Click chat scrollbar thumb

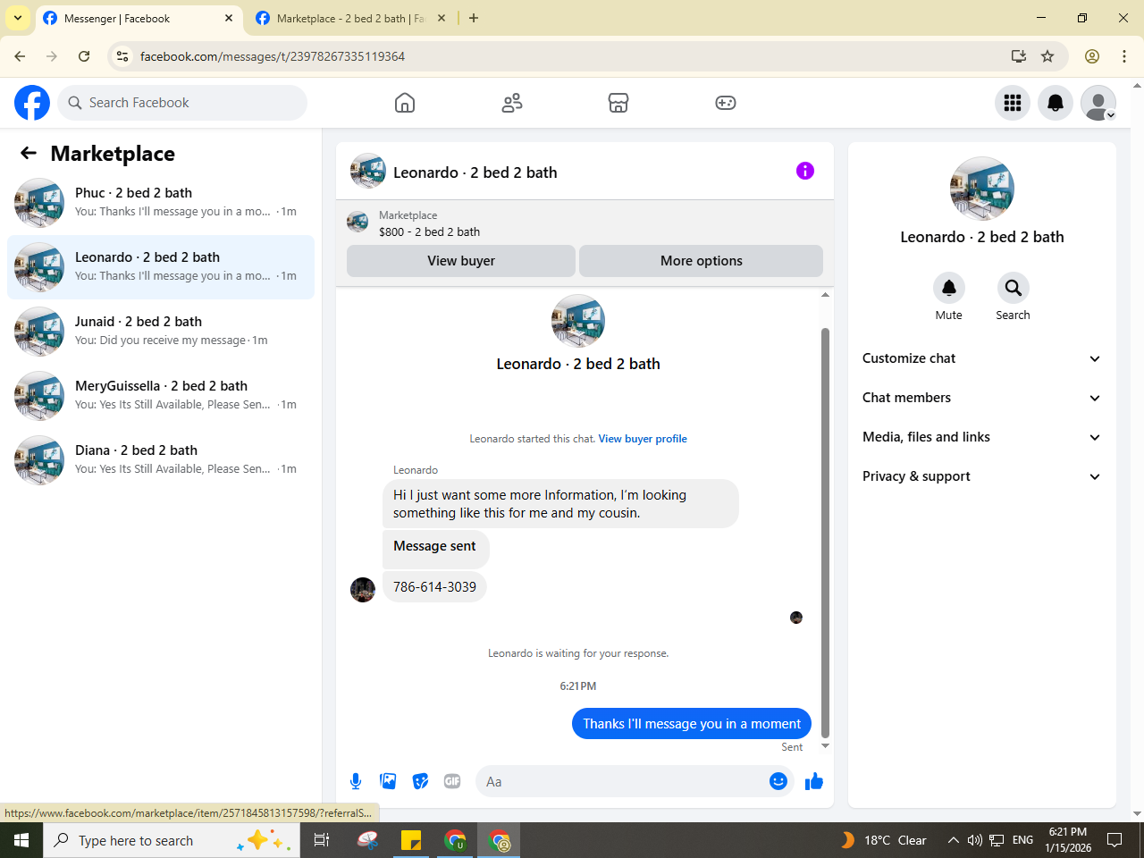(x=825, y=532)
